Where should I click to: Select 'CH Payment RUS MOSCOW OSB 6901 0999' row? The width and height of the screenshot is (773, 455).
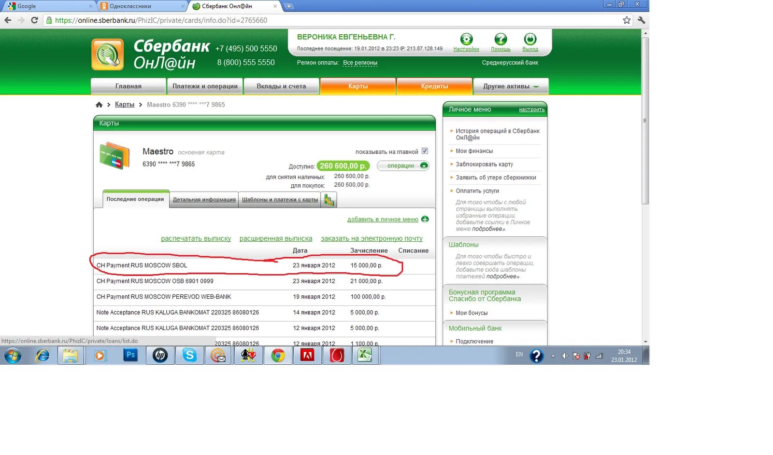point(264,281)
